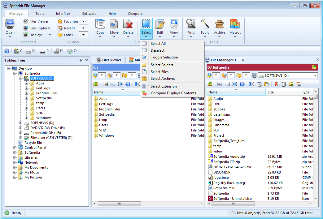Image resolution: width=323 pixels, height=219 pixels.
Task: Expand the Windows folder tree node
Action: pos(26,118)
